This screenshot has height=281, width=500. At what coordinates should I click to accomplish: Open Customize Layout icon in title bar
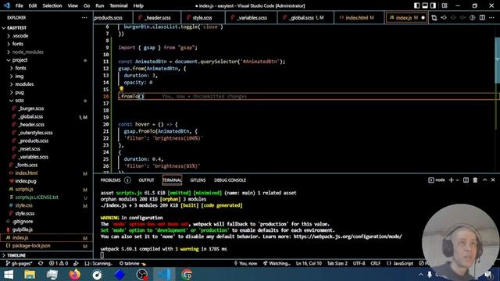[445, 5]
